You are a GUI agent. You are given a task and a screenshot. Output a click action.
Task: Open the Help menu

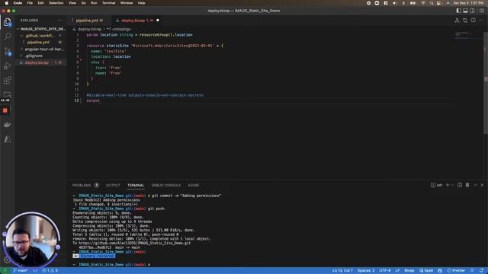click(141, 3)
